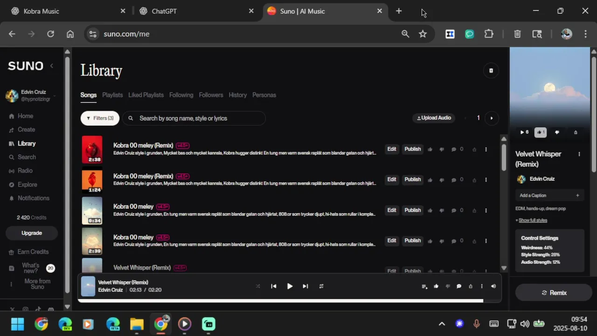Switch to the Personas tab

coord(264,95)
